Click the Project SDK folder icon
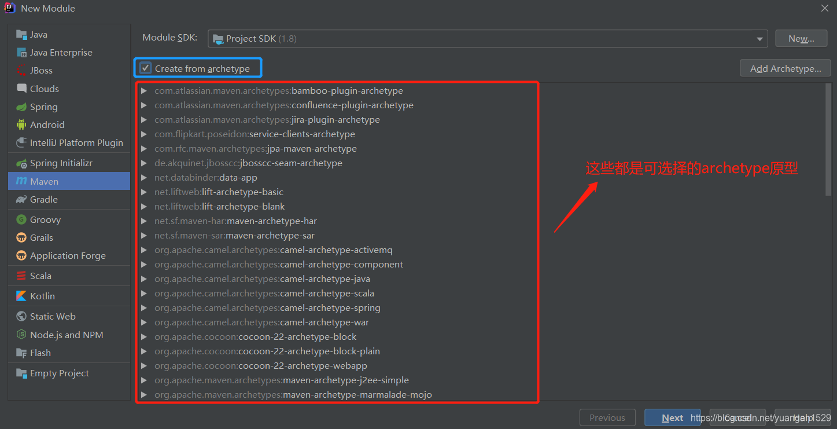This screenshot has width=837, height=429. pos(218,39)
